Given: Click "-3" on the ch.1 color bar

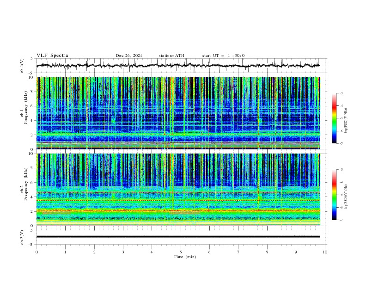Looking at the screenshot, I should (x=341, y=93).
